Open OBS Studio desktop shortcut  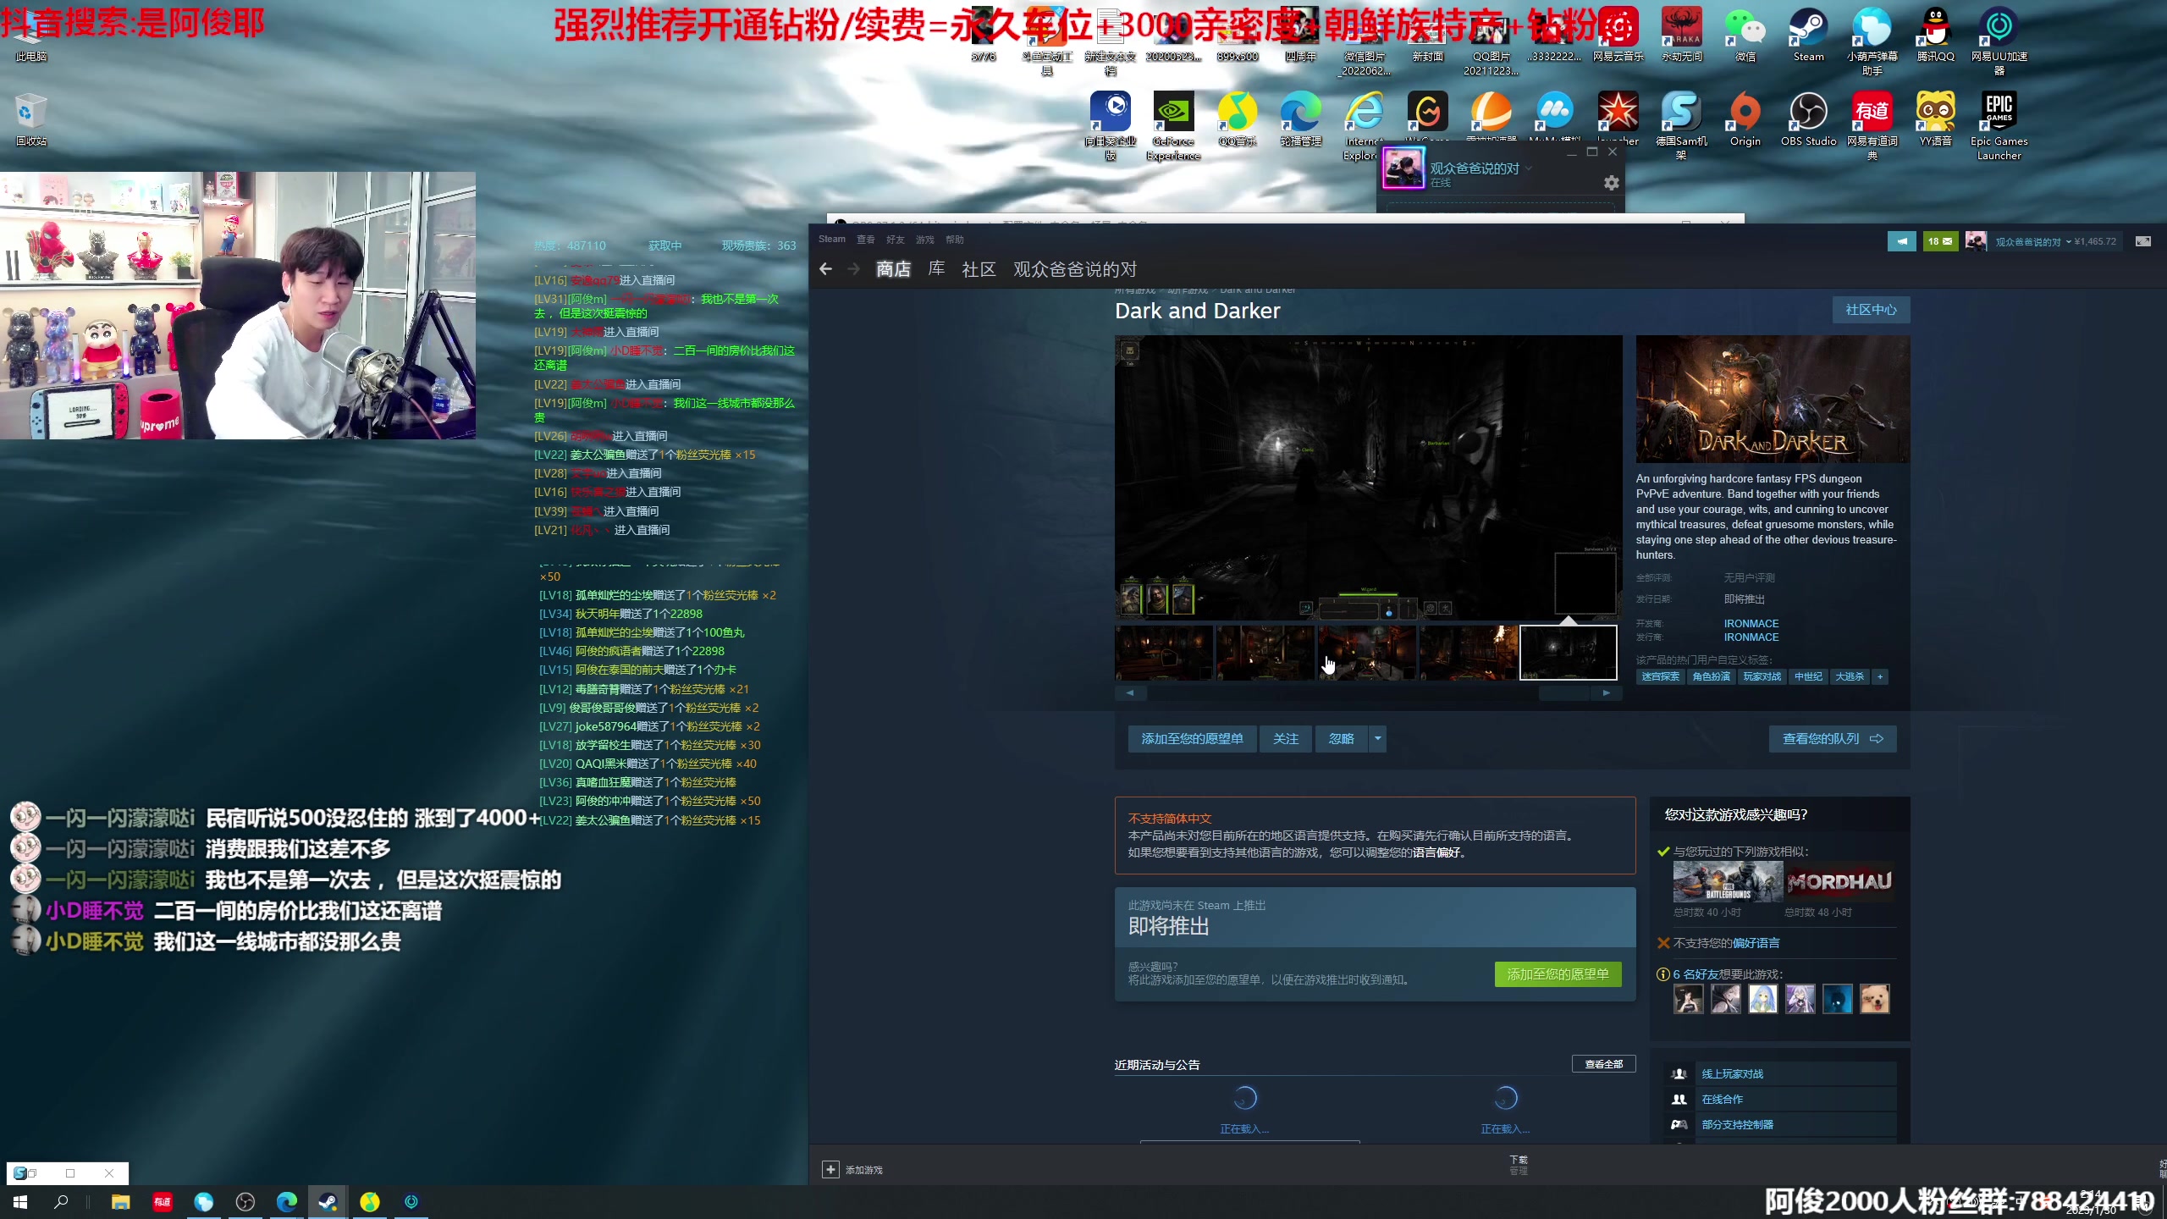click(x=1808, y=119)
